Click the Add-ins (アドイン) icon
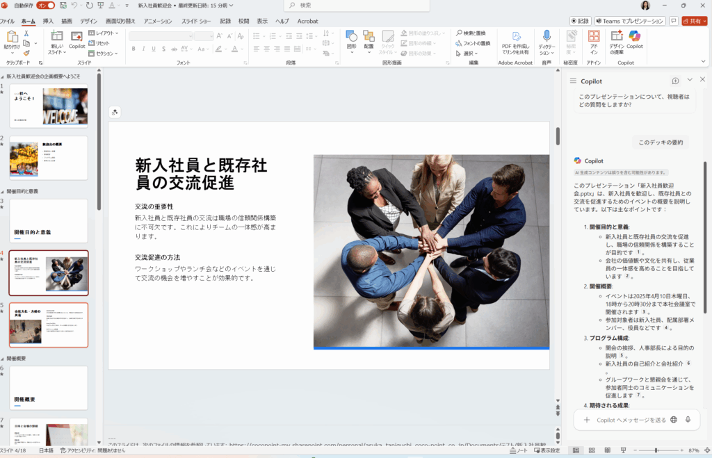 pos(594,39)
